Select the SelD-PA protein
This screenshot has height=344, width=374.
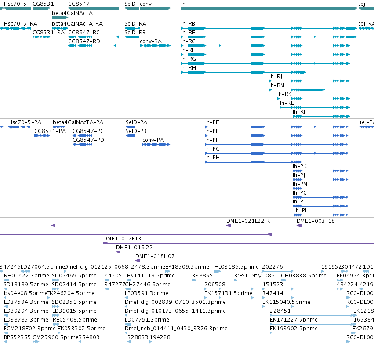(131, 127)
